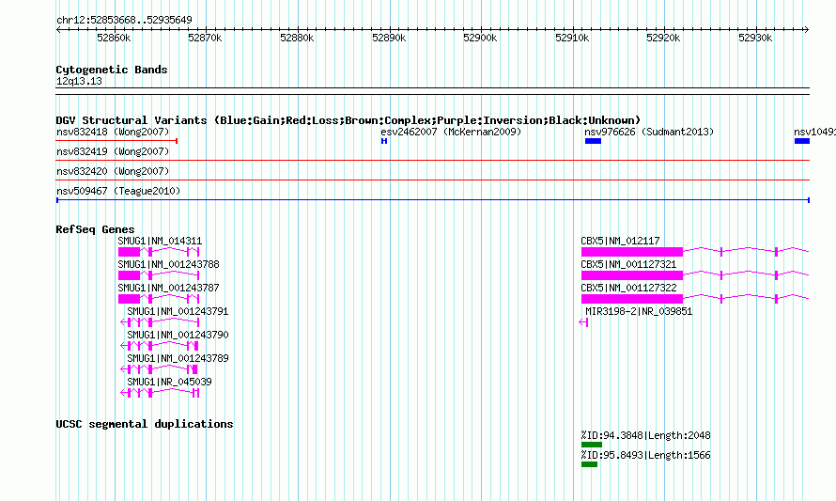Screen dimensions: 836x501
Task: Click the SMUG1 NM_001243788 gene glyph
Action: [159, 275]
